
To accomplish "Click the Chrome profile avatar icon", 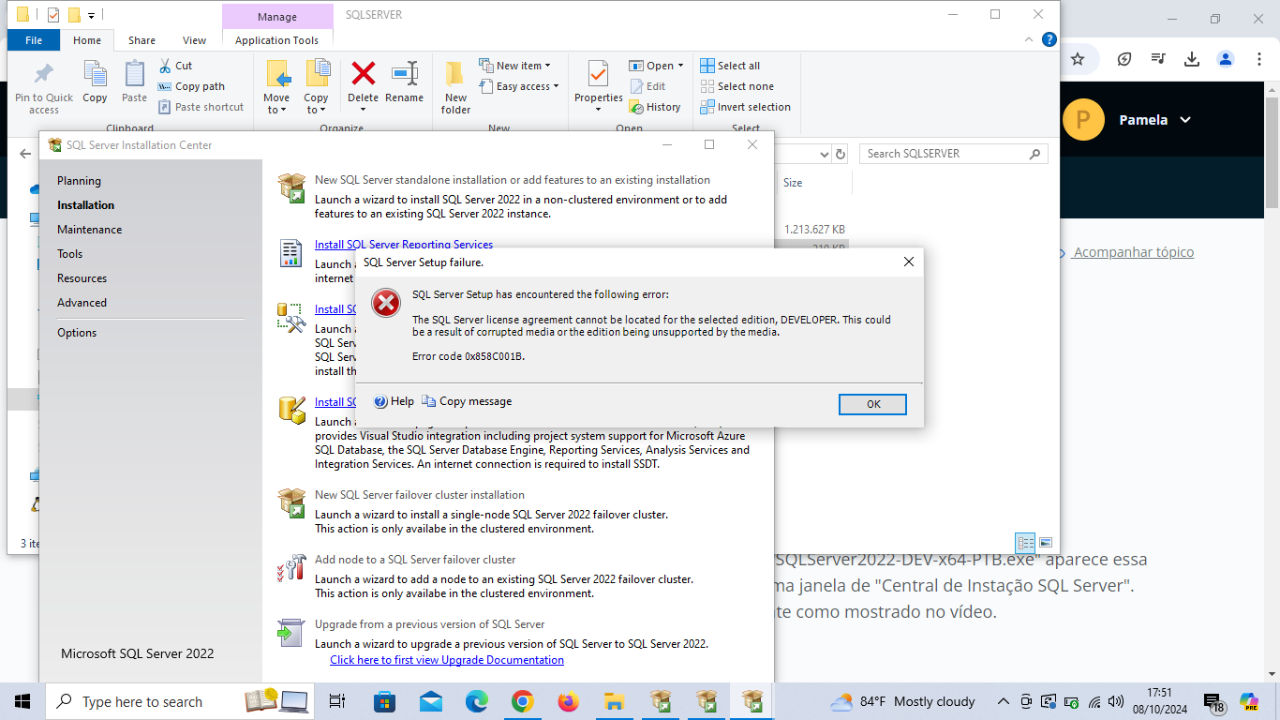I will (1226, 59).
